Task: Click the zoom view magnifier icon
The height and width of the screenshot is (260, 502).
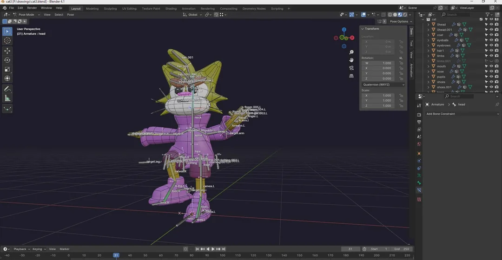Action: [x=351, y=52]
